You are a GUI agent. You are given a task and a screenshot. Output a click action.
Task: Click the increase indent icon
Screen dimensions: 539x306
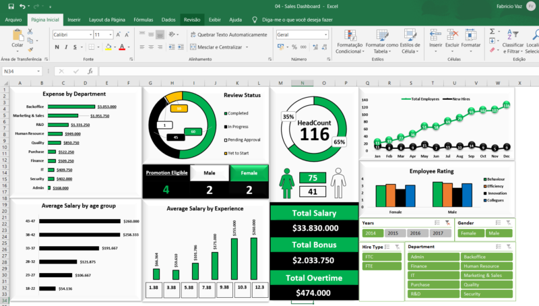(181, 47)
